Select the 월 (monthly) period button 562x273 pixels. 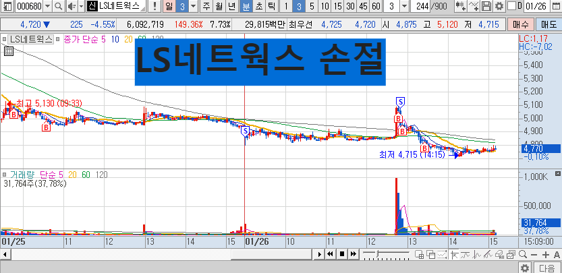(219, 6)
